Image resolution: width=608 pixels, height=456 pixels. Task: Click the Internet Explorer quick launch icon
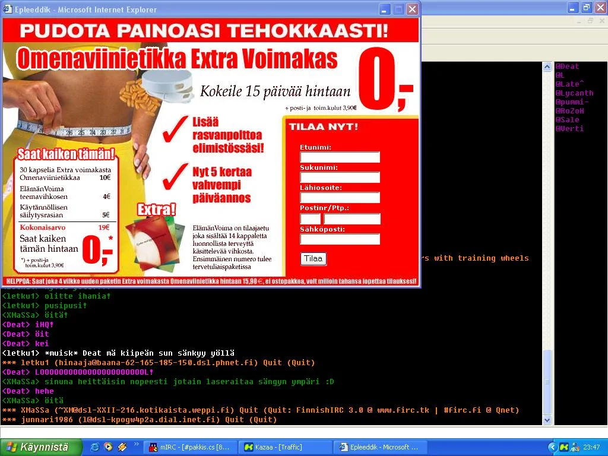[94, 447]
